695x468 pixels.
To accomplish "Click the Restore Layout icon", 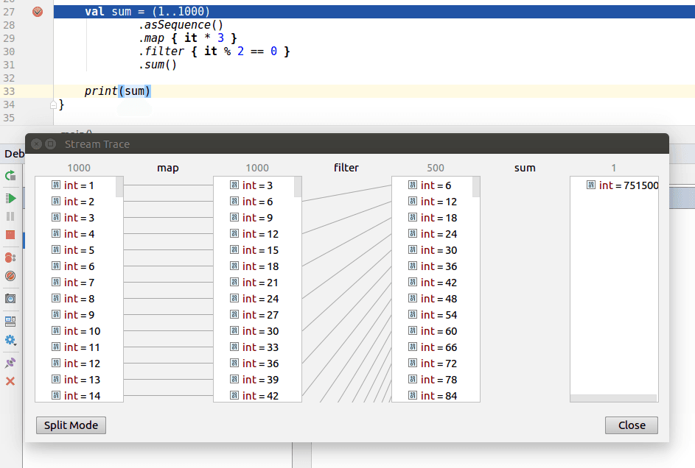I will (10, 322).
